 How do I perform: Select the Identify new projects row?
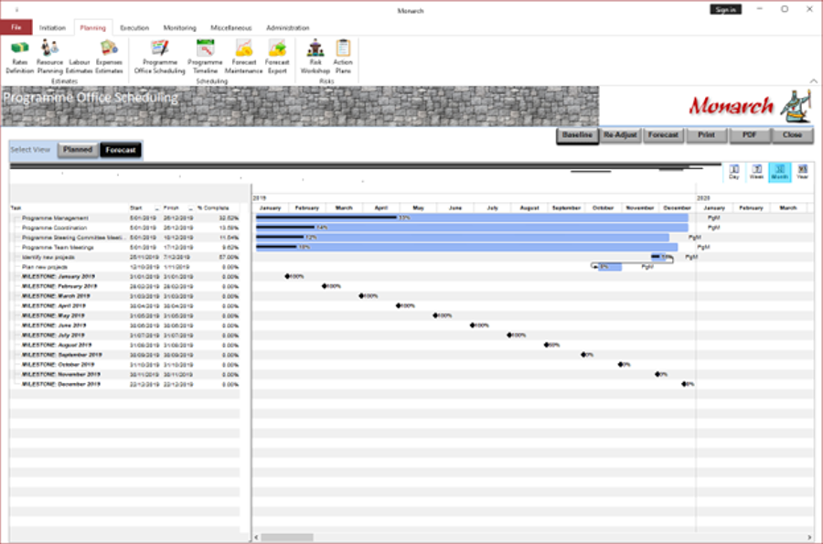coord(125,257)
